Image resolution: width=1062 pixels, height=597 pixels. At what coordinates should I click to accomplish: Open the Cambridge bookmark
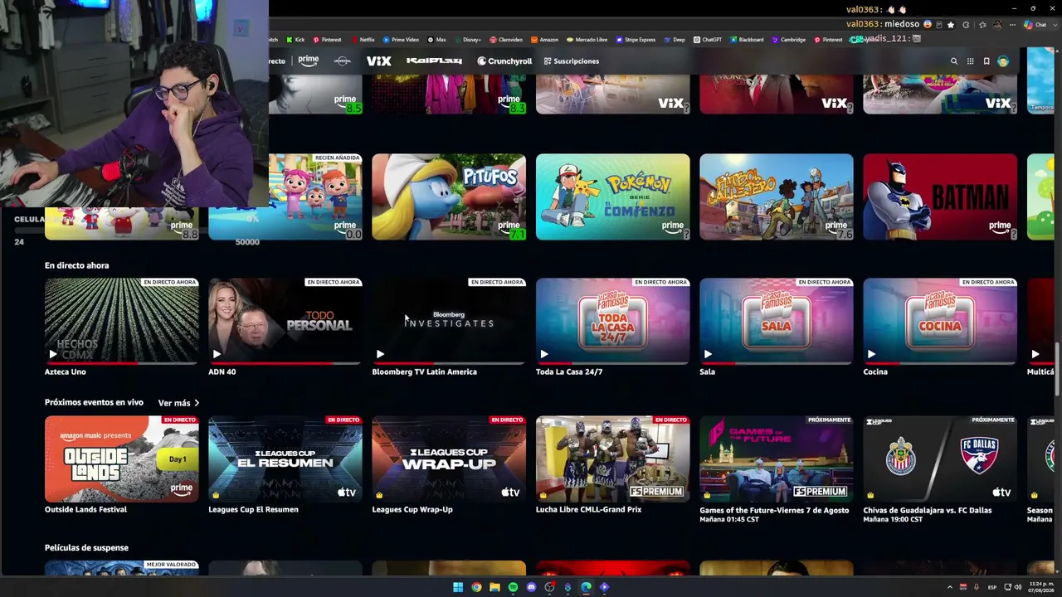coord(788,39)
